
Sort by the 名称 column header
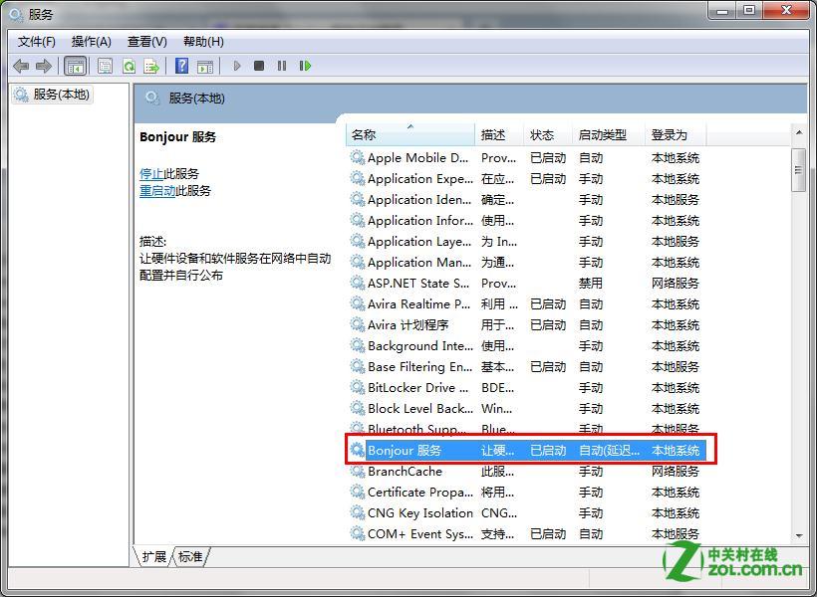tap(410, 134)
